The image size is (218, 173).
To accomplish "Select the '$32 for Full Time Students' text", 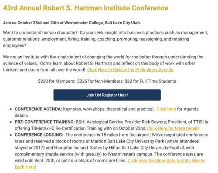I will coord(150,81).
